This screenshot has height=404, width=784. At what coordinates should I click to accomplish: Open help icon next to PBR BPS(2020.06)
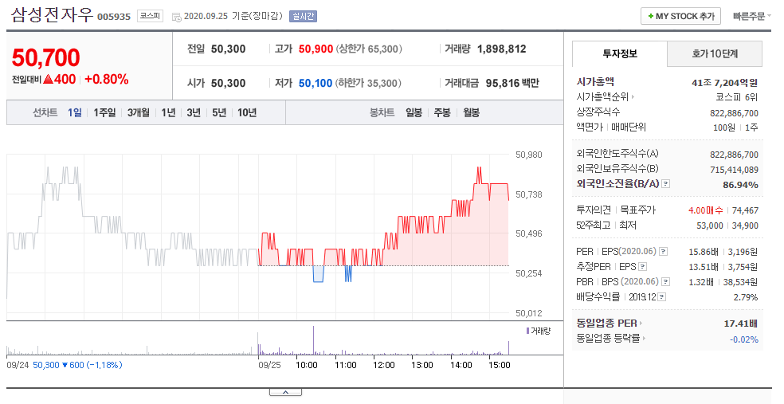[665, 282]
